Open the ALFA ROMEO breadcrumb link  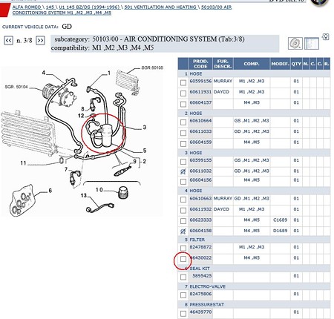(27, 7)
